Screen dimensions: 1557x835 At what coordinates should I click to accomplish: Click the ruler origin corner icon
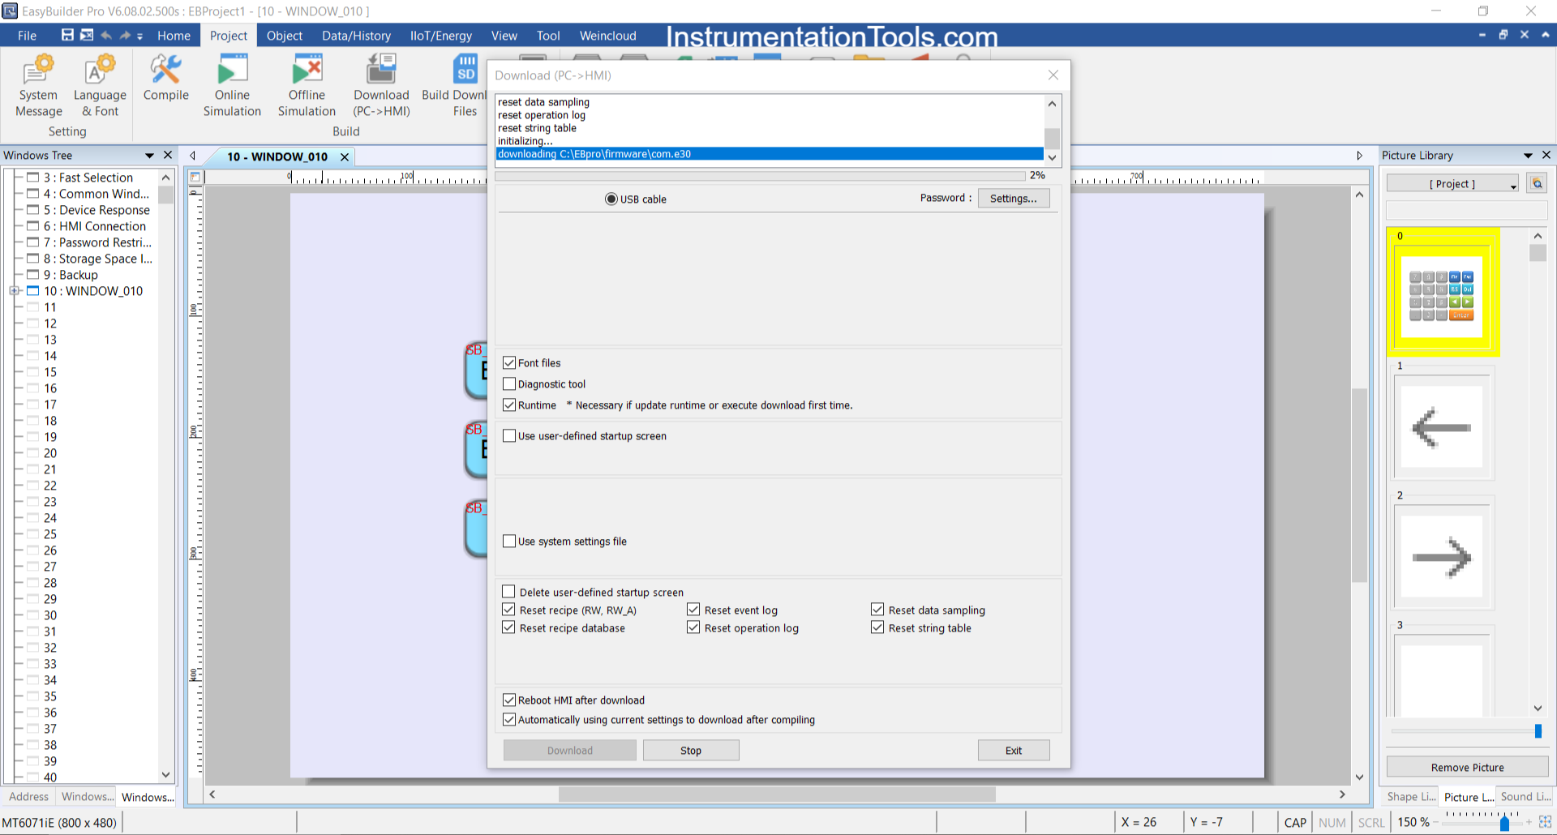click(x=195, y=177)
